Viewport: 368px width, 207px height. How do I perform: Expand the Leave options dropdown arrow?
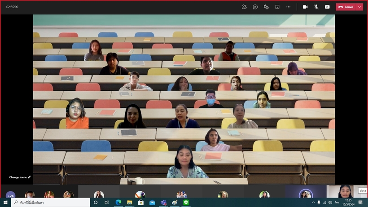[x=359, y=7]
